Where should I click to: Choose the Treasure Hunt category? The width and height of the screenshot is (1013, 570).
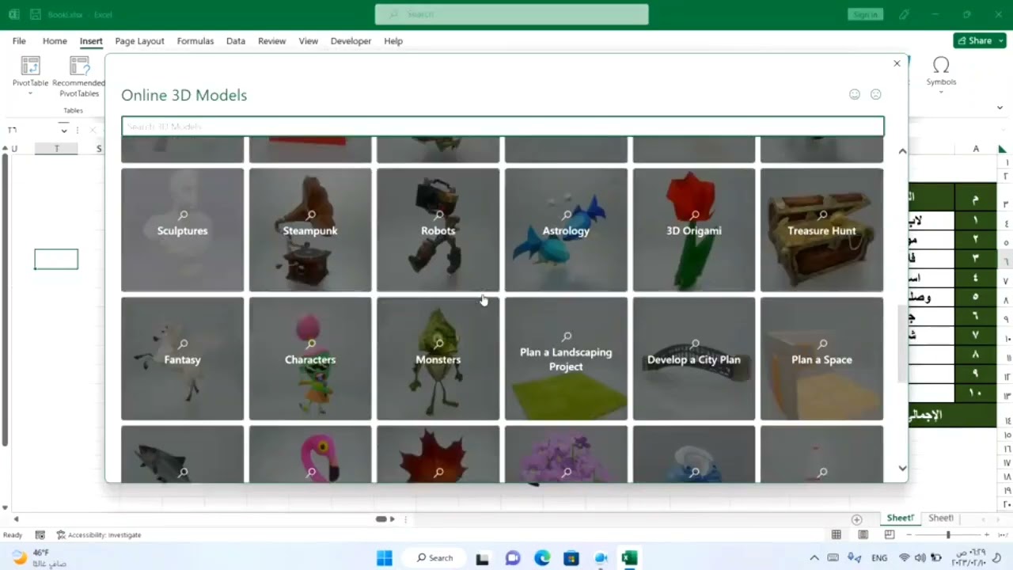(821, 230)
